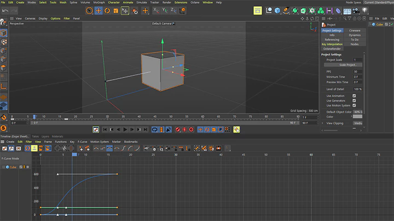The width and height of the screenshot is (394, 221).
Task: Click the orange S Solo icon
Action: (3, 128)
